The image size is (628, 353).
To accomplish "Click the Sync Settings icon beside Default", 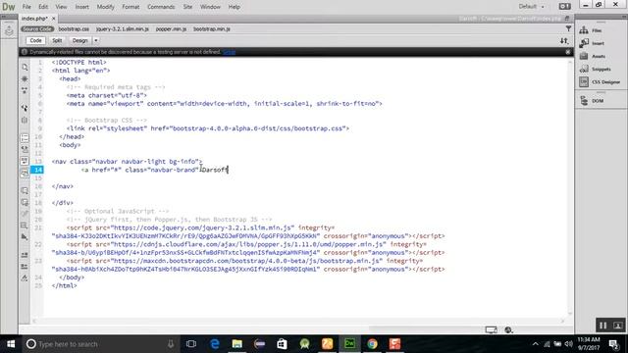I will [x=565, y=7].
